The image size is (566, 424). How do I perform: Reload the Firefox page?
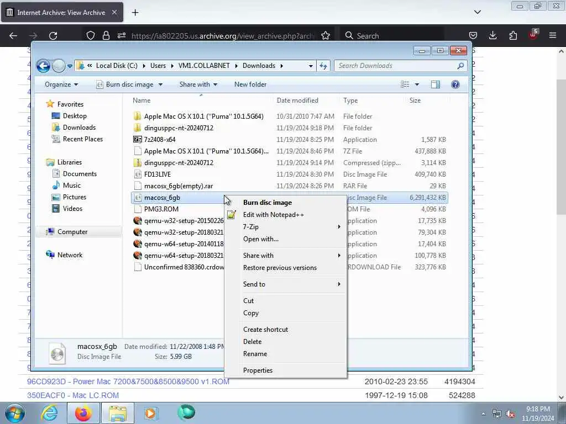point(53,36)
